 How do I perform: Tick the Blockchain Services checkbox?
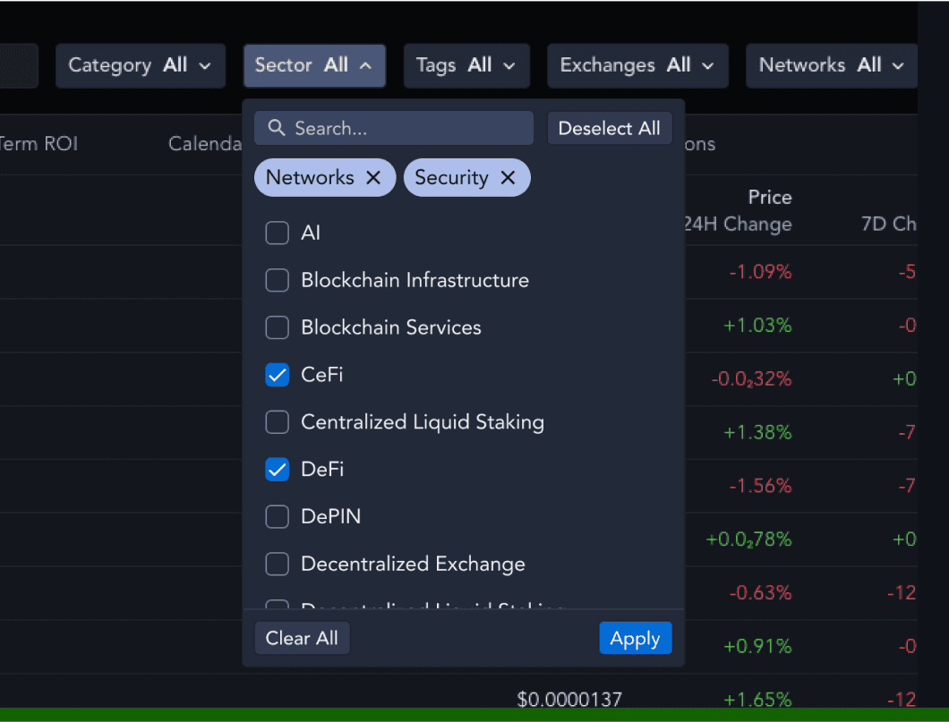coord(278,327)
